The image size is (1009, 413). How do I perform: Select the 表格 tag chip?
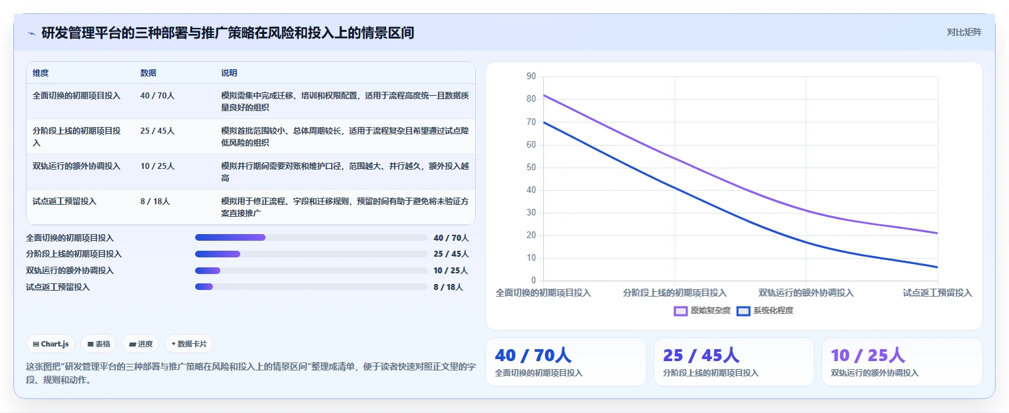point(99,344)
